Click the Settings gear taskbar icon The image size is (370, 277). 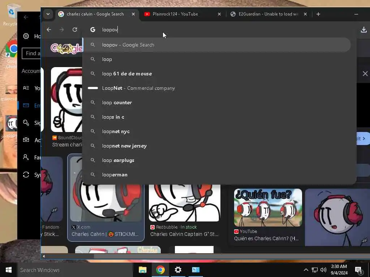[178, 270]
